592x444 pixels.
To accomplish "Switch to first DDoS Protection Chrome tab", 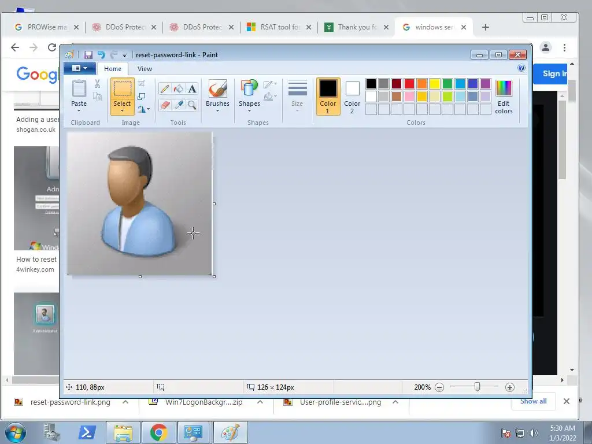I will tap(124, 27).
